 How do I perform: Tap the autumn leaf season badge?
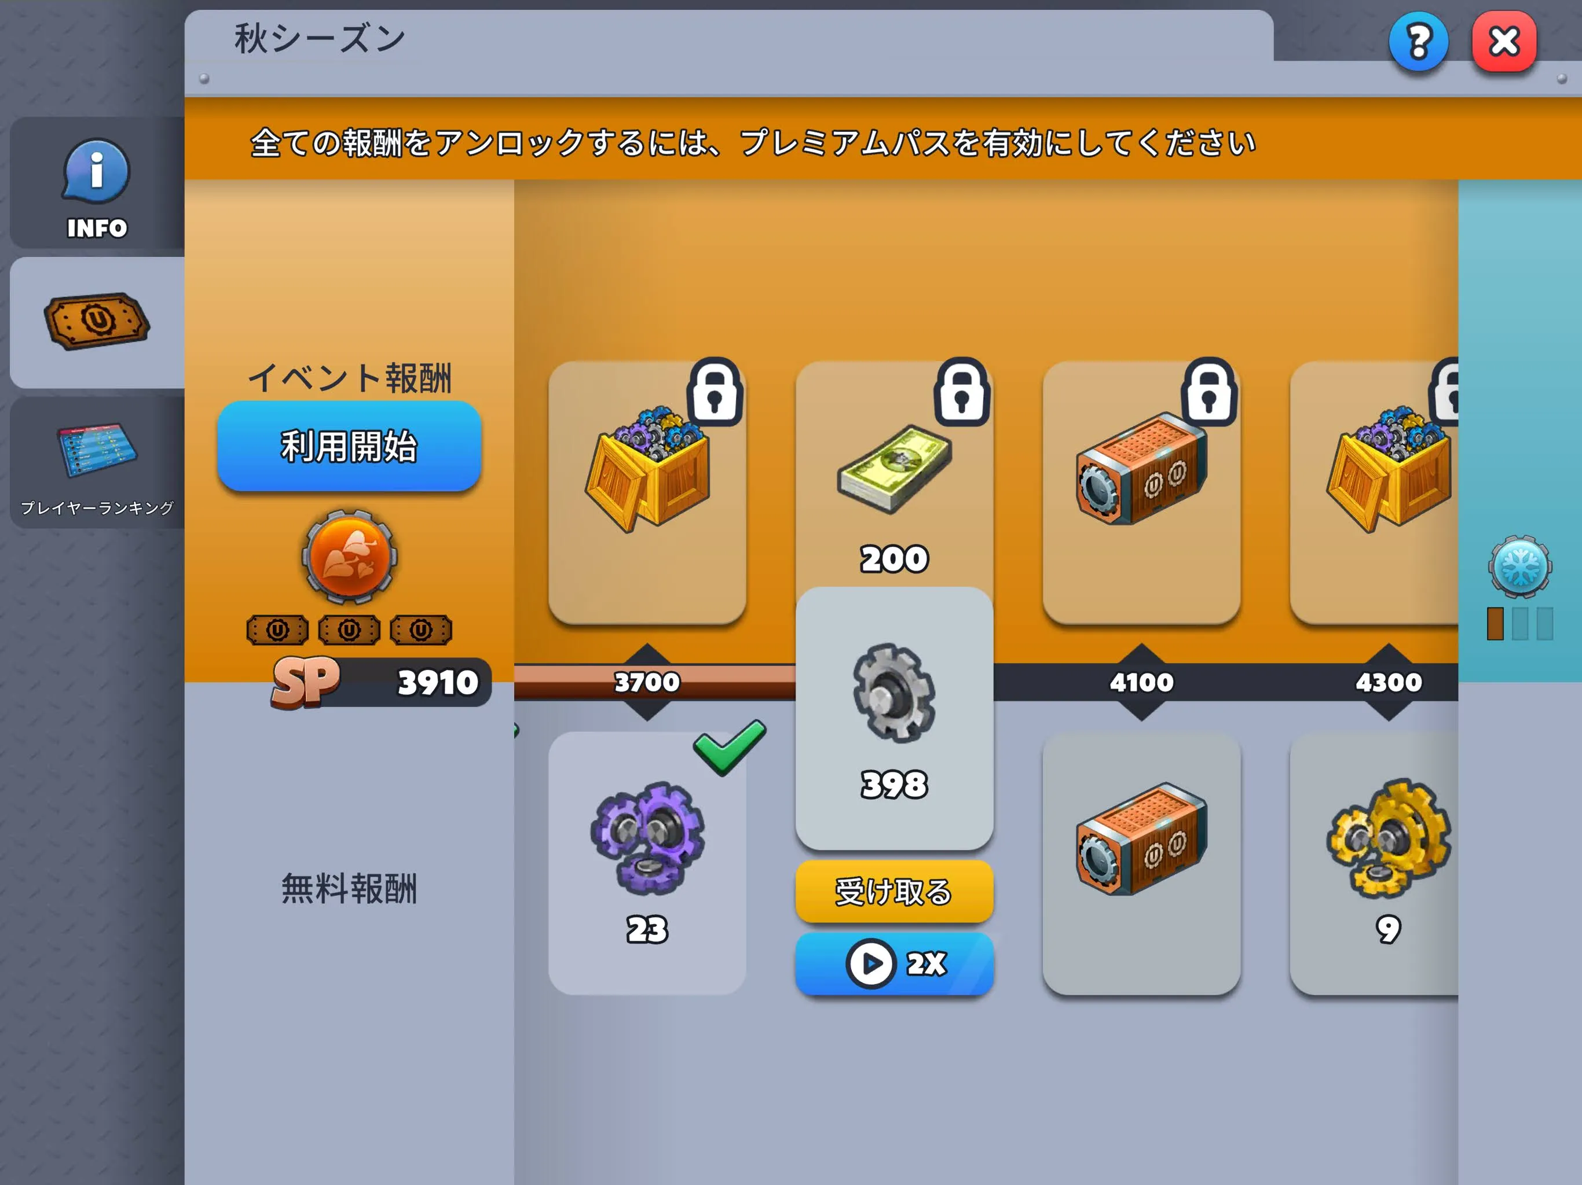tap(349, 557)
